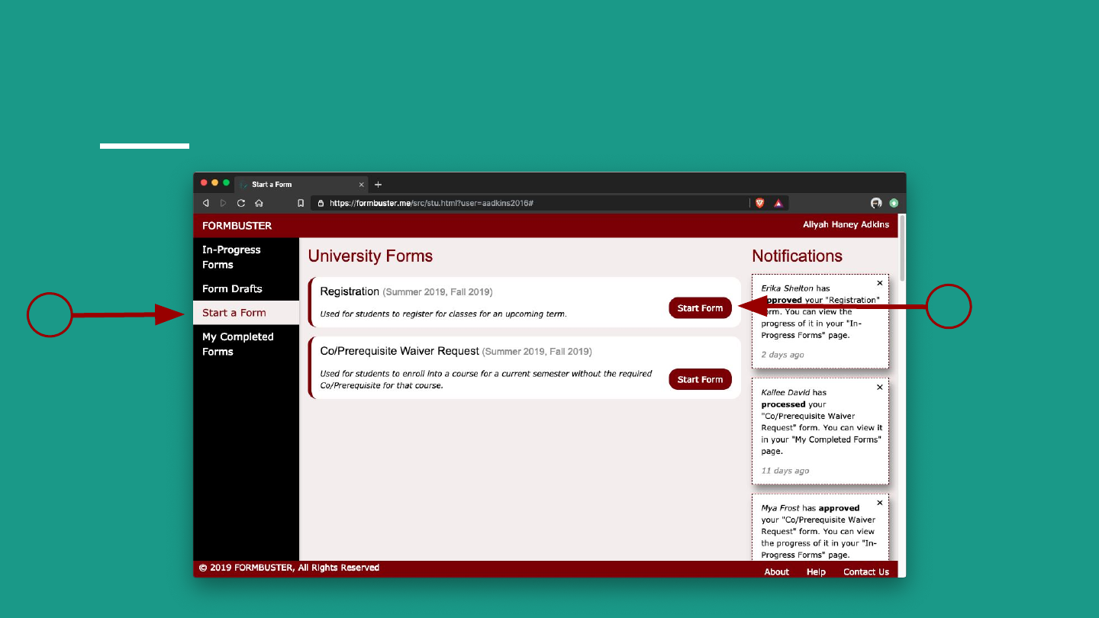Screen dimensions: 1099x618
Task: Click the copyright 2019 FORMBUSTER footer text
Action: (289, 568)
